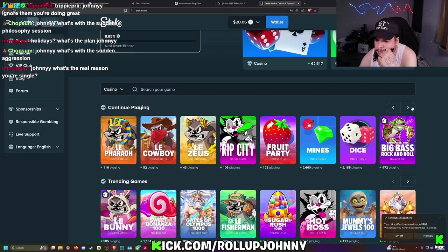The height and width of the screenshot is (252, 448).
Task: Open Discord from the taskbar
Action: pyautogui.click(x=83, y=248)
